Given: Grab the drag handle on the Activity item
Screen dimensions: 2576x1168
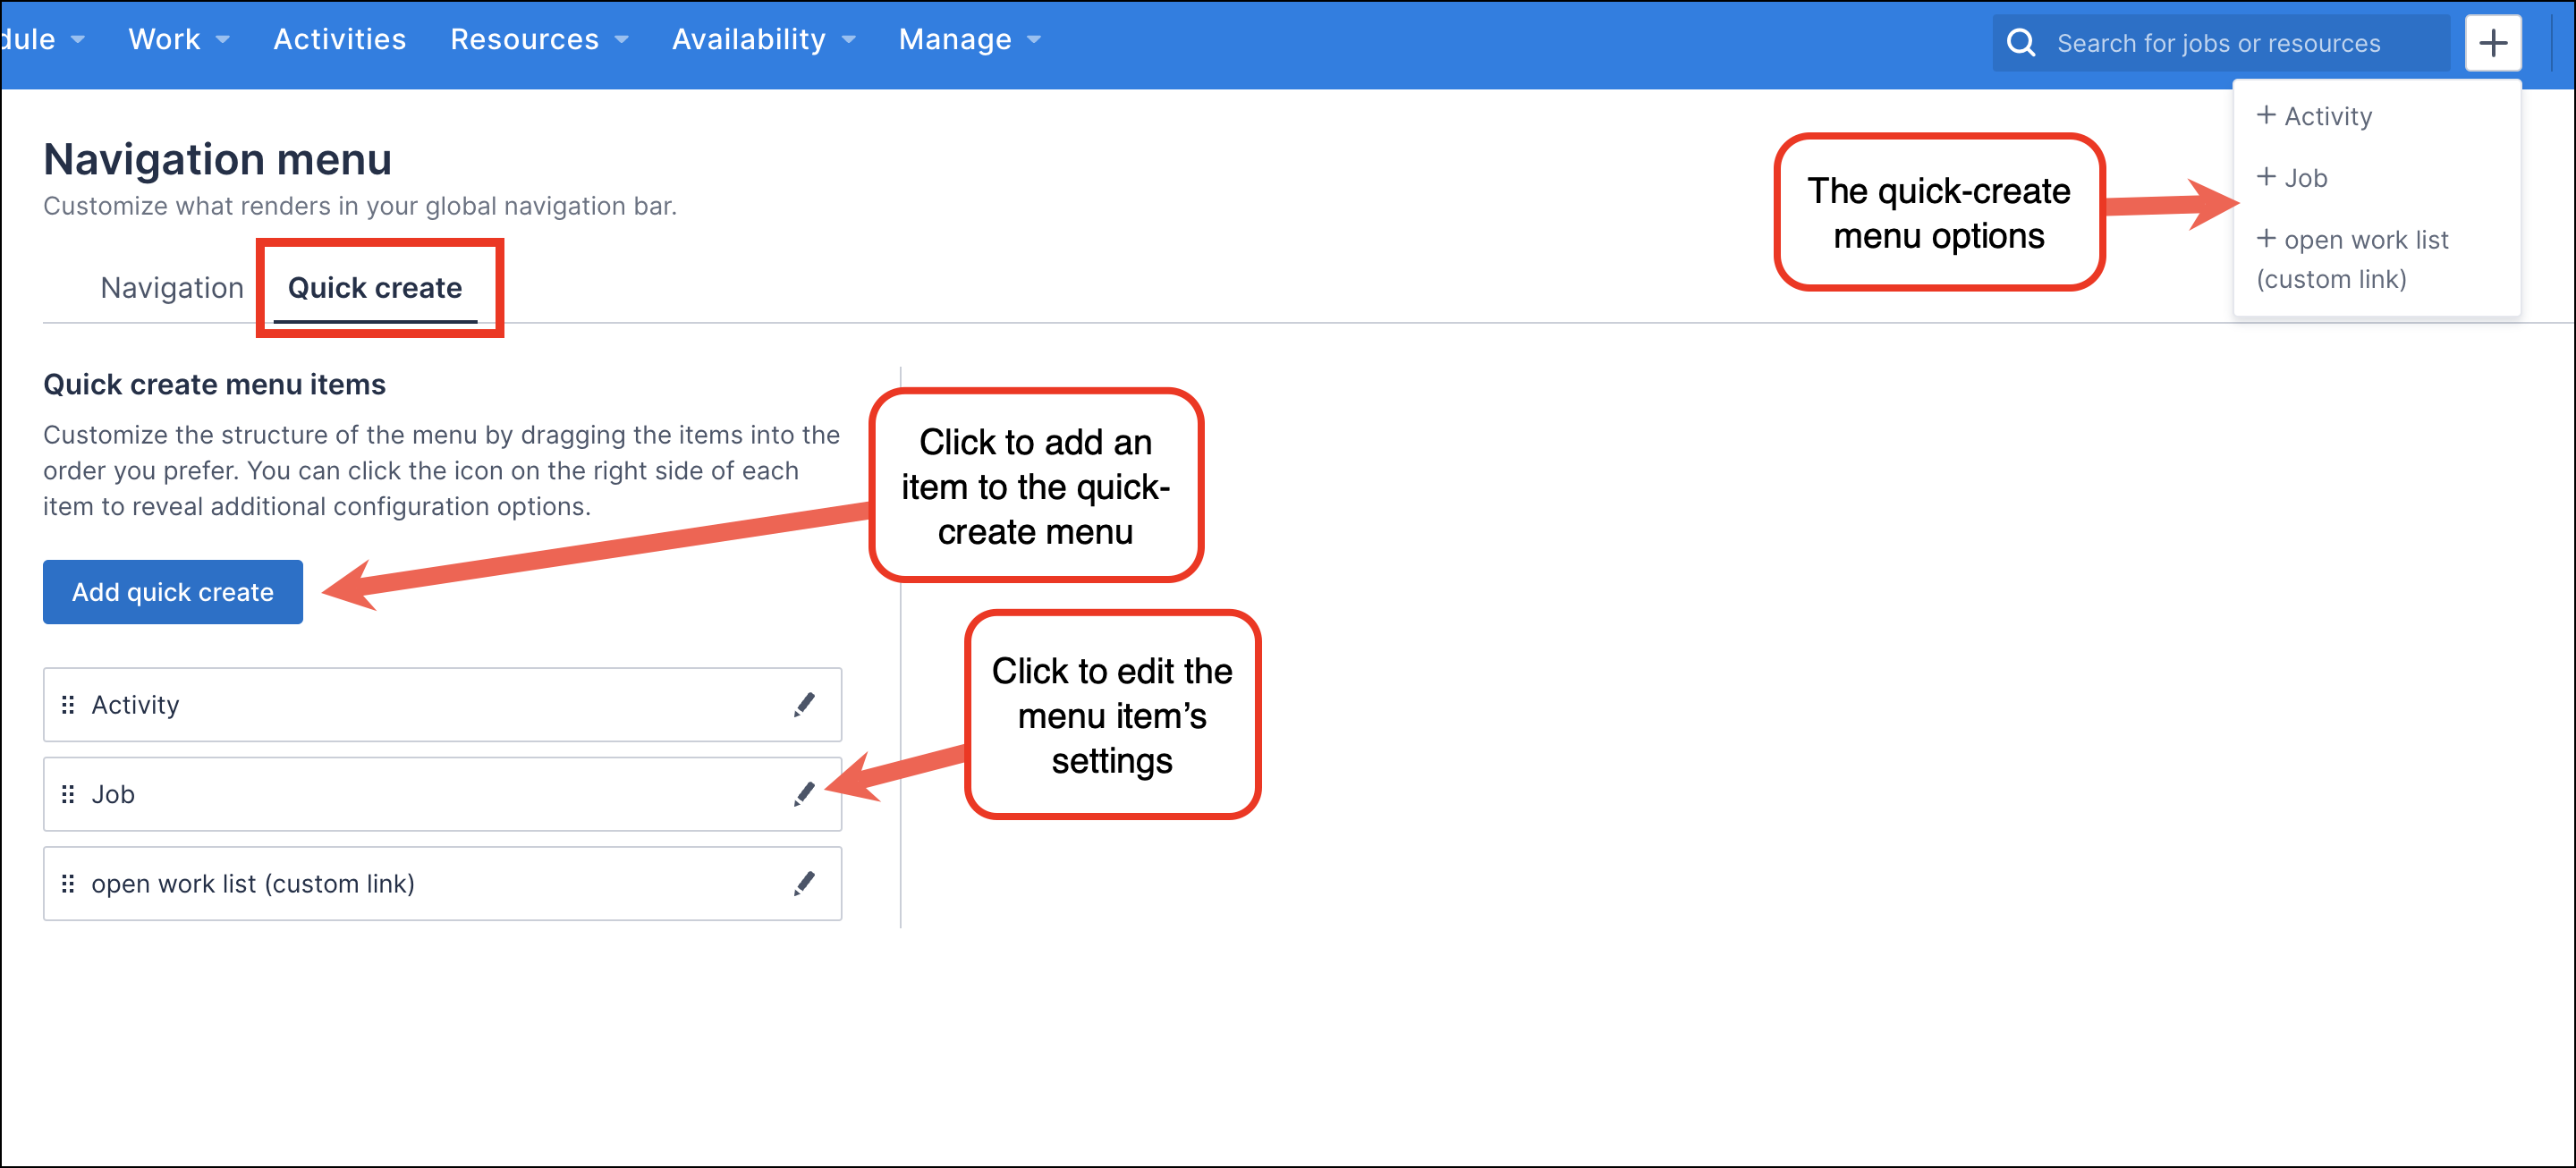Looking at the screenshot, I should (68, 704).
